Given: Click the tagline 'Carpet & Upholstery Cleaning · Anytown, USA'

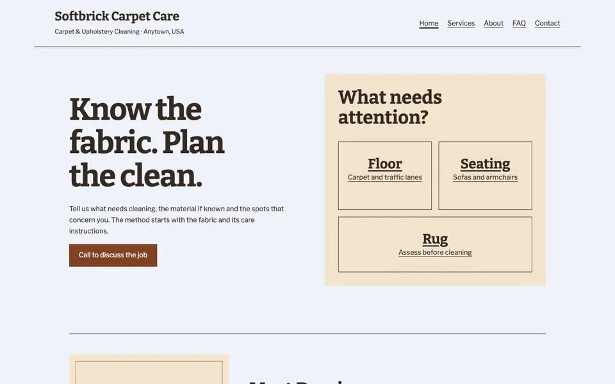Looking at the screenshot, I should point(119,31).
